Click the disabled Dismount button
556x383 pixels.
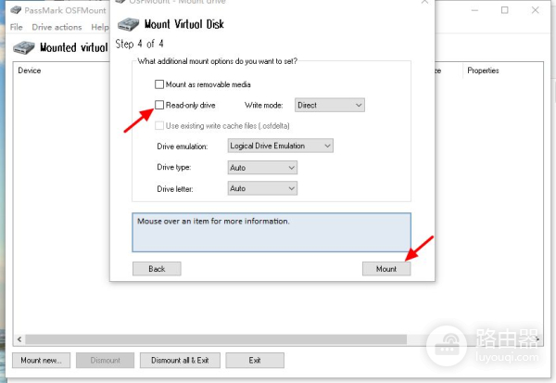(105, 361)
